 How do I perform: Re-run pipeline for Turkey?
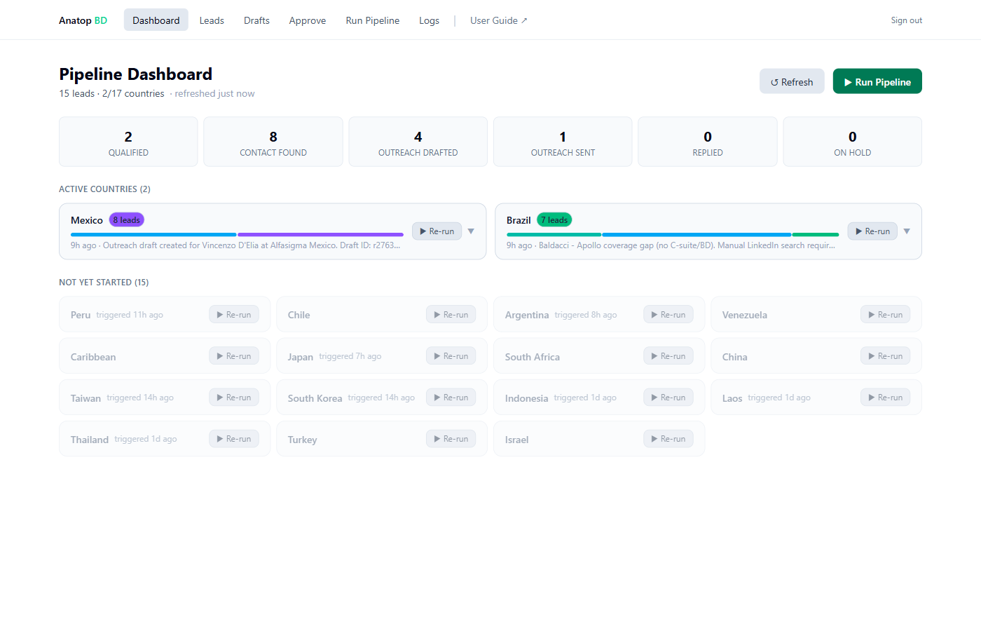click(451, 439)
